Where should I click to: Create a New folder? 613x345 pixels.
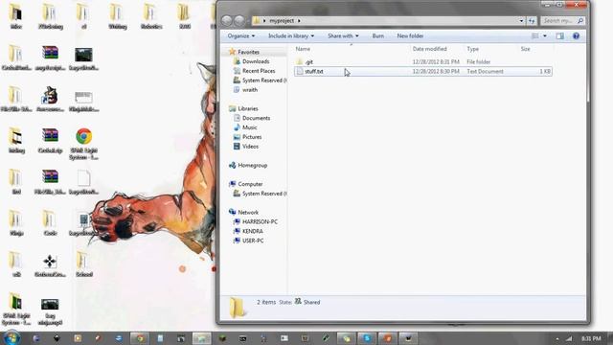click(x=410, y=36)
